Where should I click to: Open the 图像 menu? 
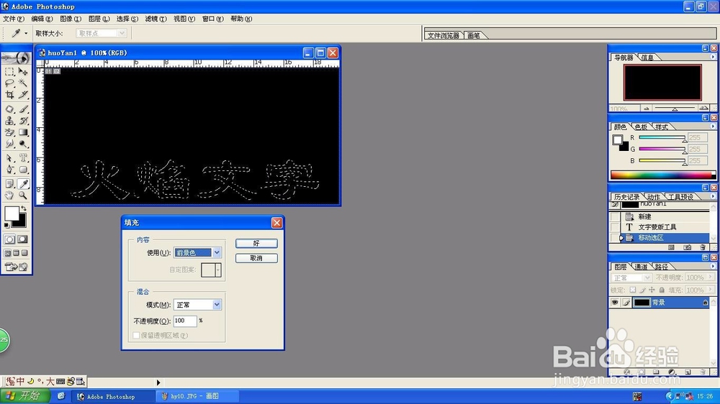coord(71,19)
